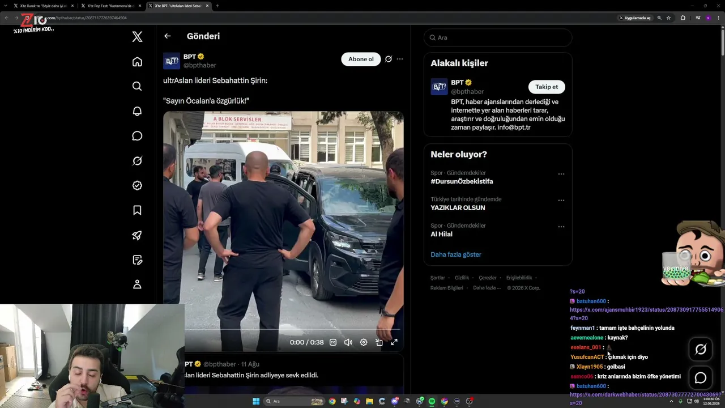
Task: Click the Abone ol button
Action: pyautogui.click(x=361, y=59)
